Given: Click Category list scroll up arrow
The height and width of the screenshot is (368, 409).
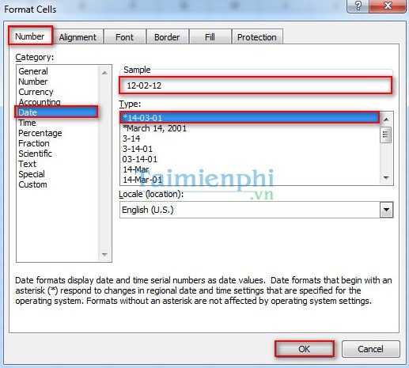Looking at the screenshot, I should (104, 73).
